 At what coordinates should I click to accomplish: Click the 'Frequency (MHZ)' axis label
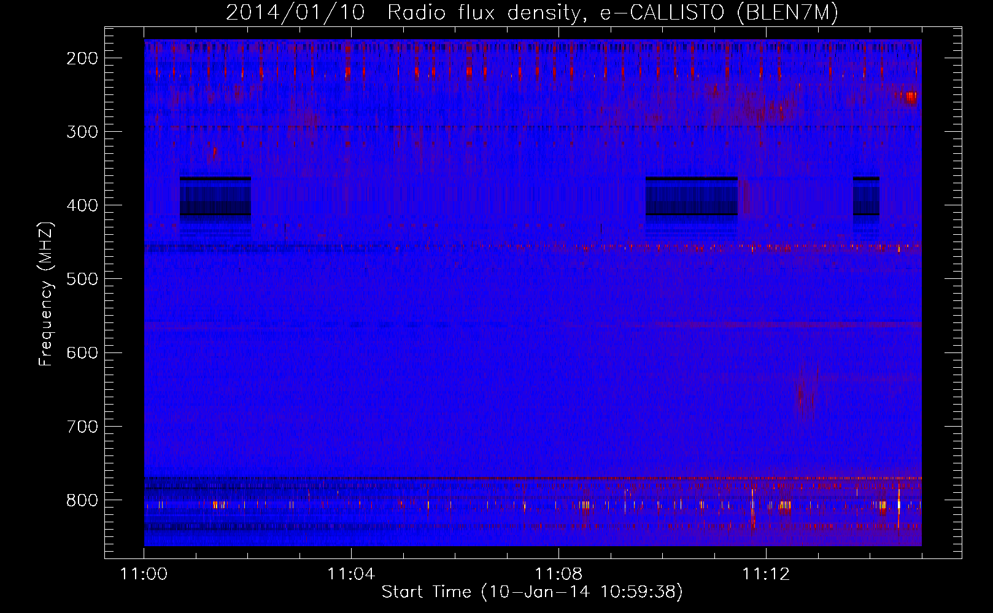[46, 294]
